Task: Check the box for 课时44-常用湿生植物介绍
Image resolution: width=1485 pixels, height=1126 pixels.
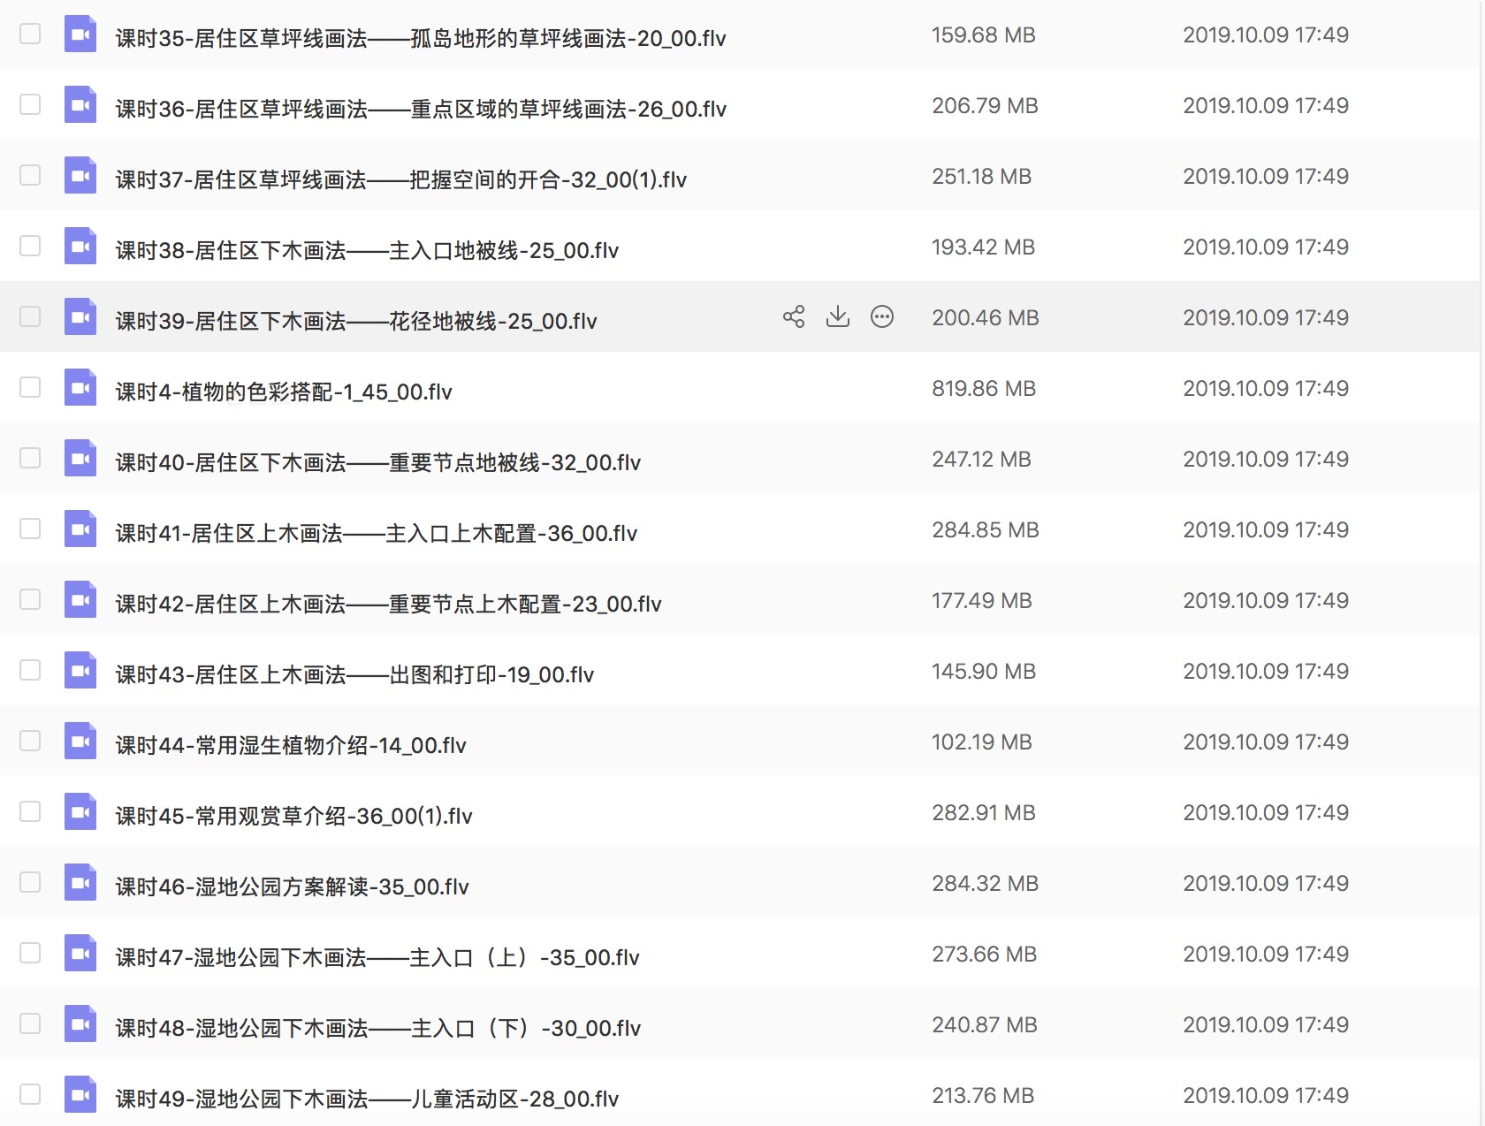Action: click(30, 741)
